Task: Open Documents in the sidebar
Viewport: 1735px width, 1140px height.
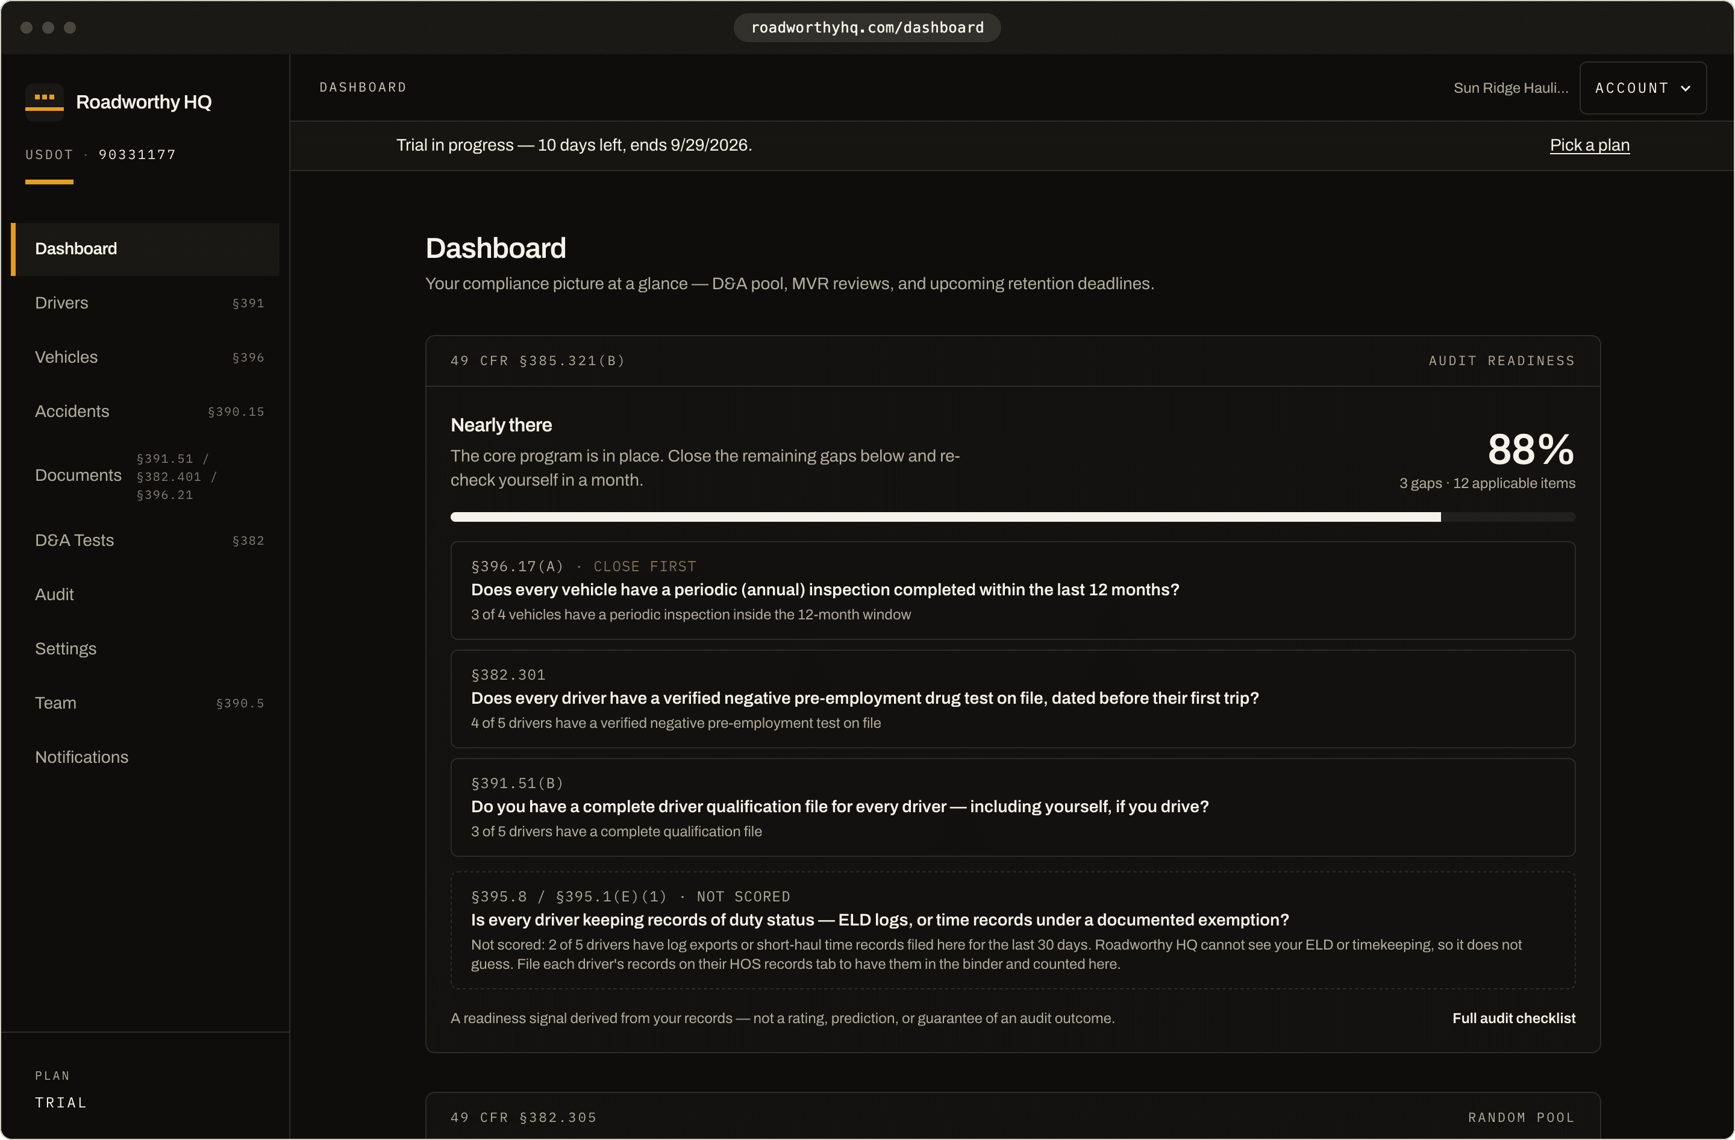Action: [146, 476]
